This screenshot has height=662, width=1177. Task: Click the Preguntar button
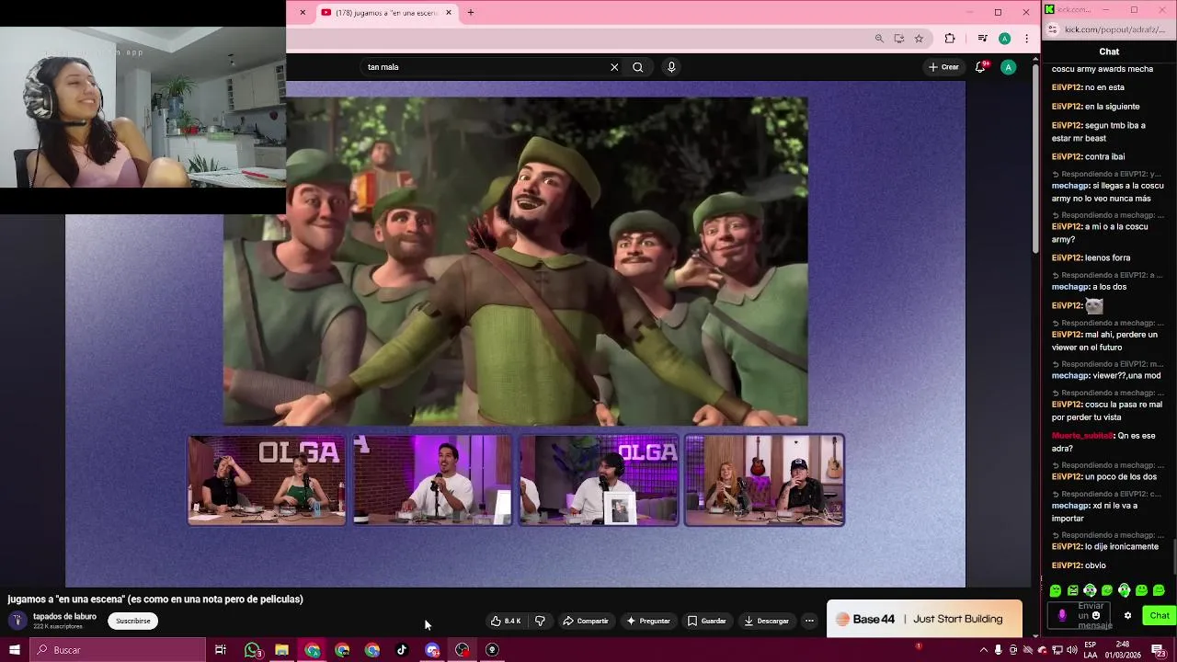648,621
